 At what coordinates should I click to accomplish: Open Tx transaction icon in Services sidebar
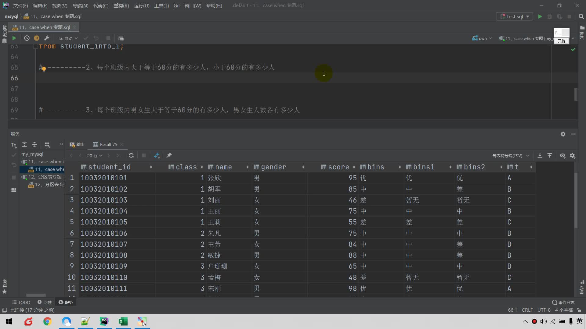pyautogui.click(x=14, y=145)
